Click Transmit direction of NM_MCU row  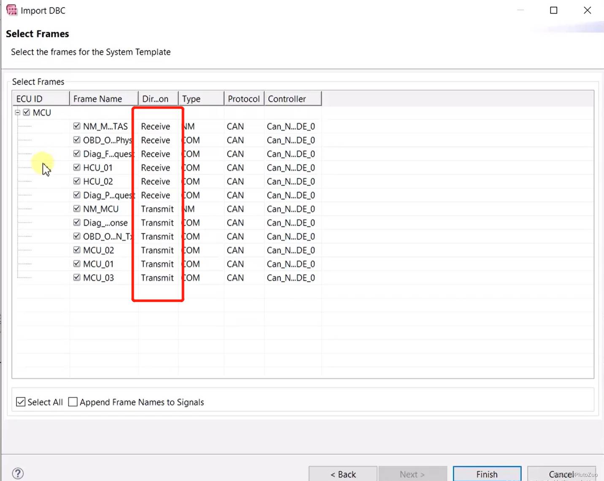(x=157, y=209)
